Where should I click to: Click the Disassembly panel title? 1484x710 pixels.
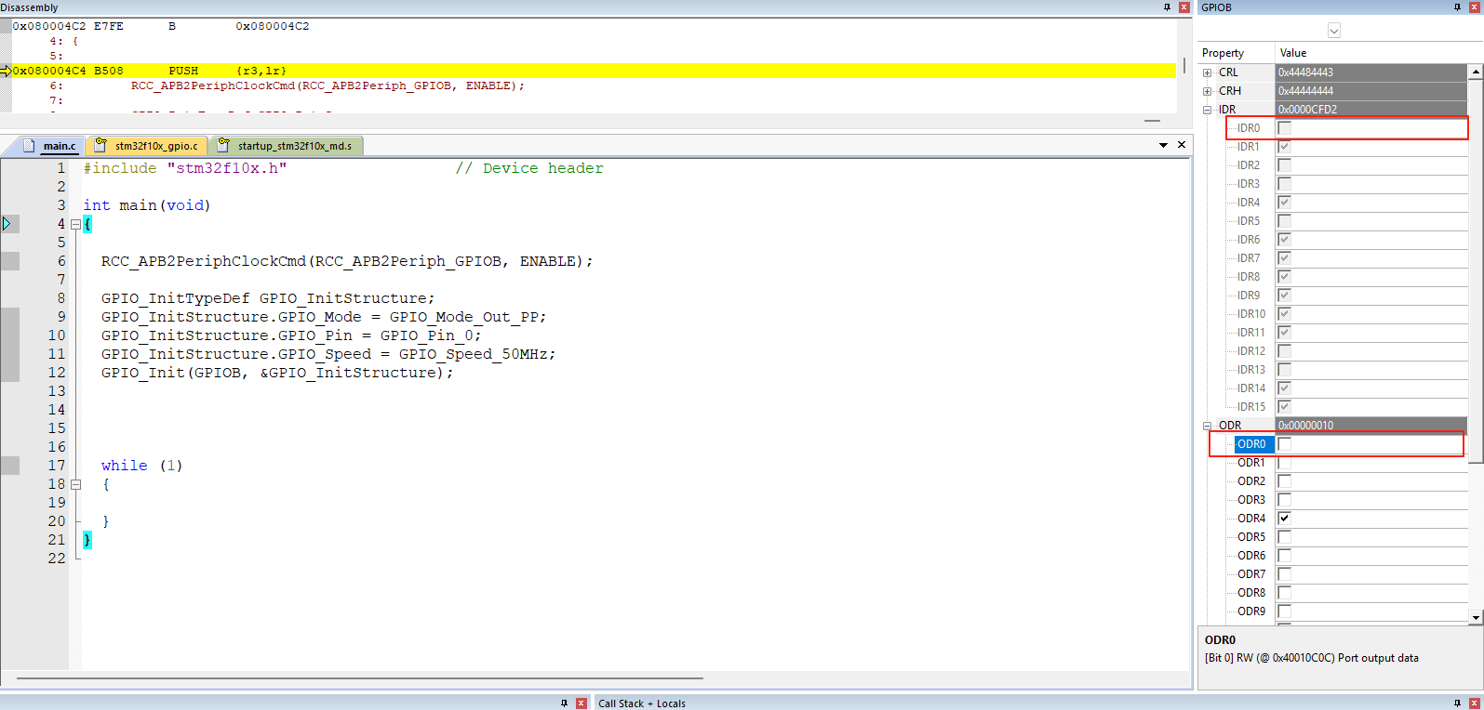(30, 7)
